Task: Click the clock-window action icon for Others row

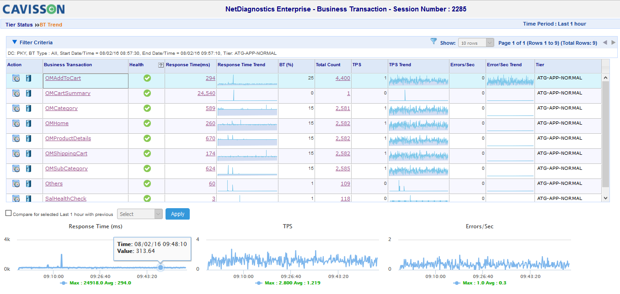Action: (16, 184)
